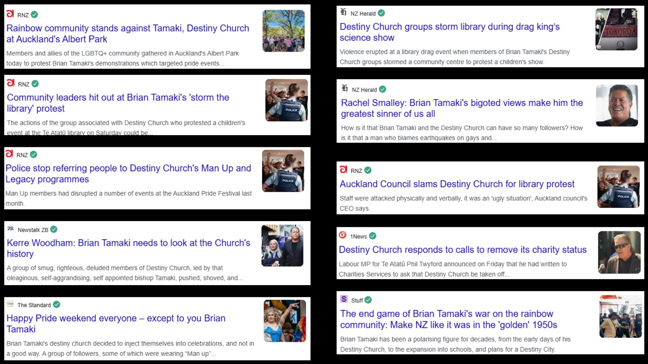Open 'Auckland Council slams Destiny Church' headline
648x364 pixels.
(x=457, y=184)
